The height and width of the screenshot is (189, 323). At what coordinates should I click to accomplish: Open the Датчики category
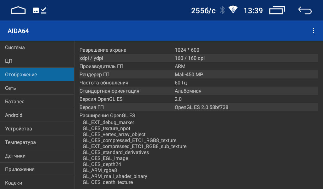tap(37, 156)
